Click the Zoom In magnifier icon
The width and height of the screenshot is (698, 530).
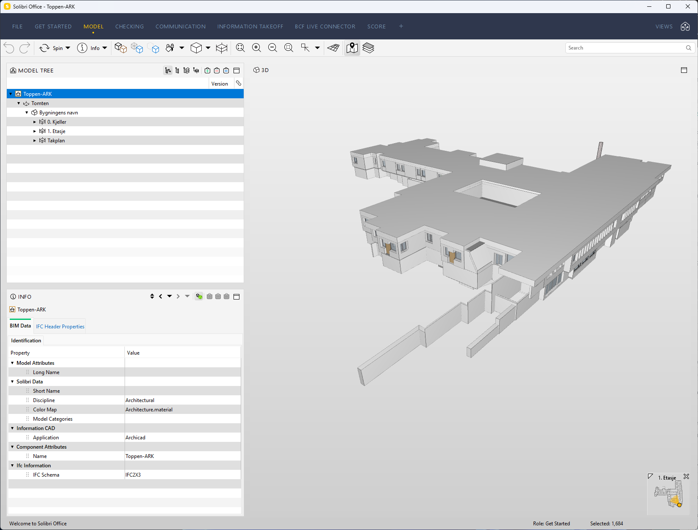pos(256,48)
